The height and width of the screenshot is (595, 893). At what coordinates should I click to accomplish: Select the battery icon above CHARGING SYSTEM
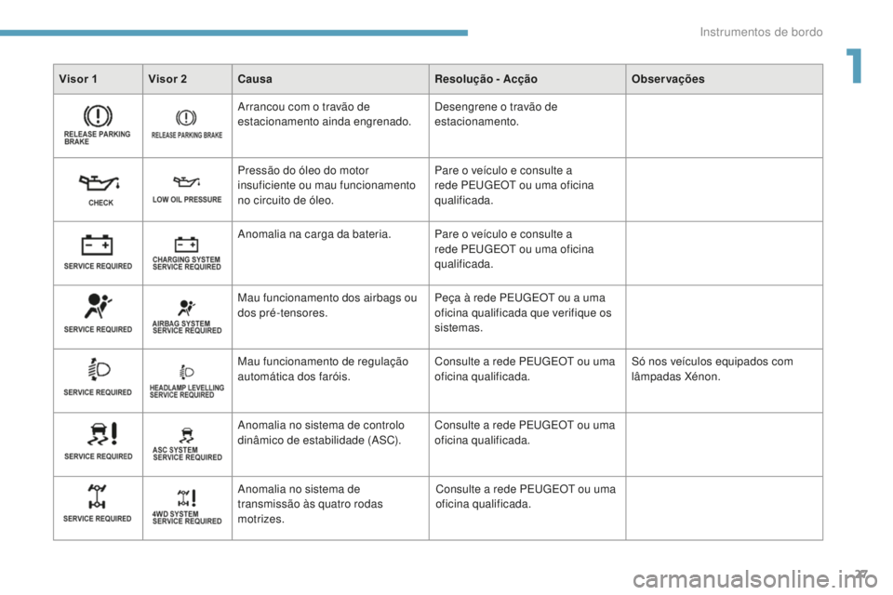[x=186, y=245]
